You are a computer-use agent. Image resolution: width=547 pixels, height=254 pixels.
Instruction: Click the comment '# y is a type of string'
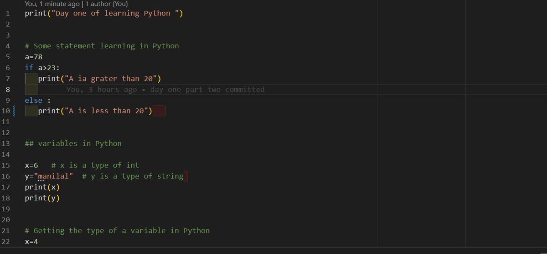(133, 177)
